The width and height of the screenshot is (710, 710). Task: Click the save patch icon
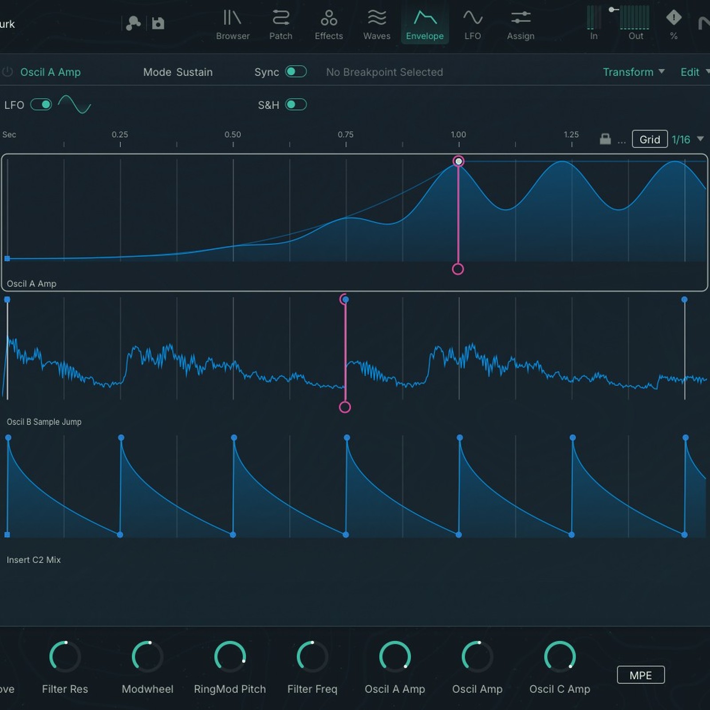tap(158, 22)
